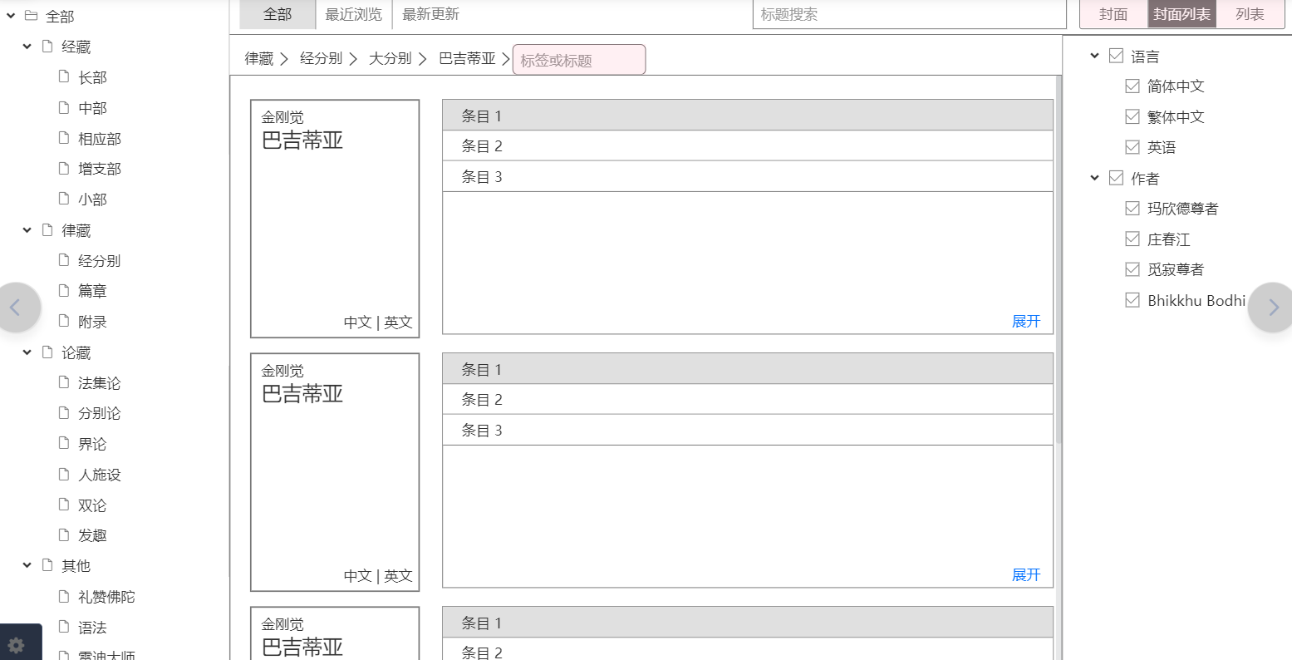Click the file icon next to 分别论
This screenshot has width=1292, height=660.
(64, 412)
